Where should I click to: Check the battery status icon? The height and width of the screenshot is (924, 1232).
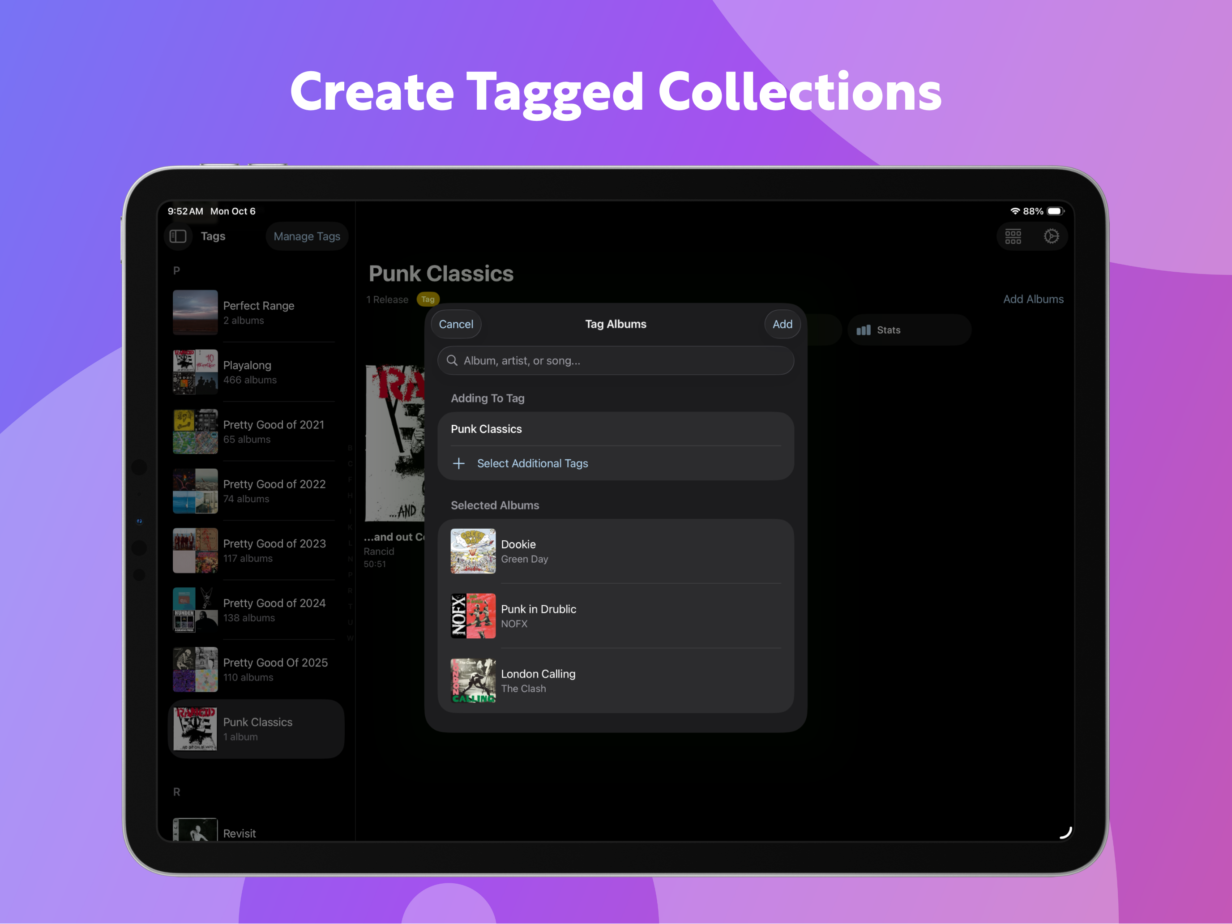pos(1056,211)
